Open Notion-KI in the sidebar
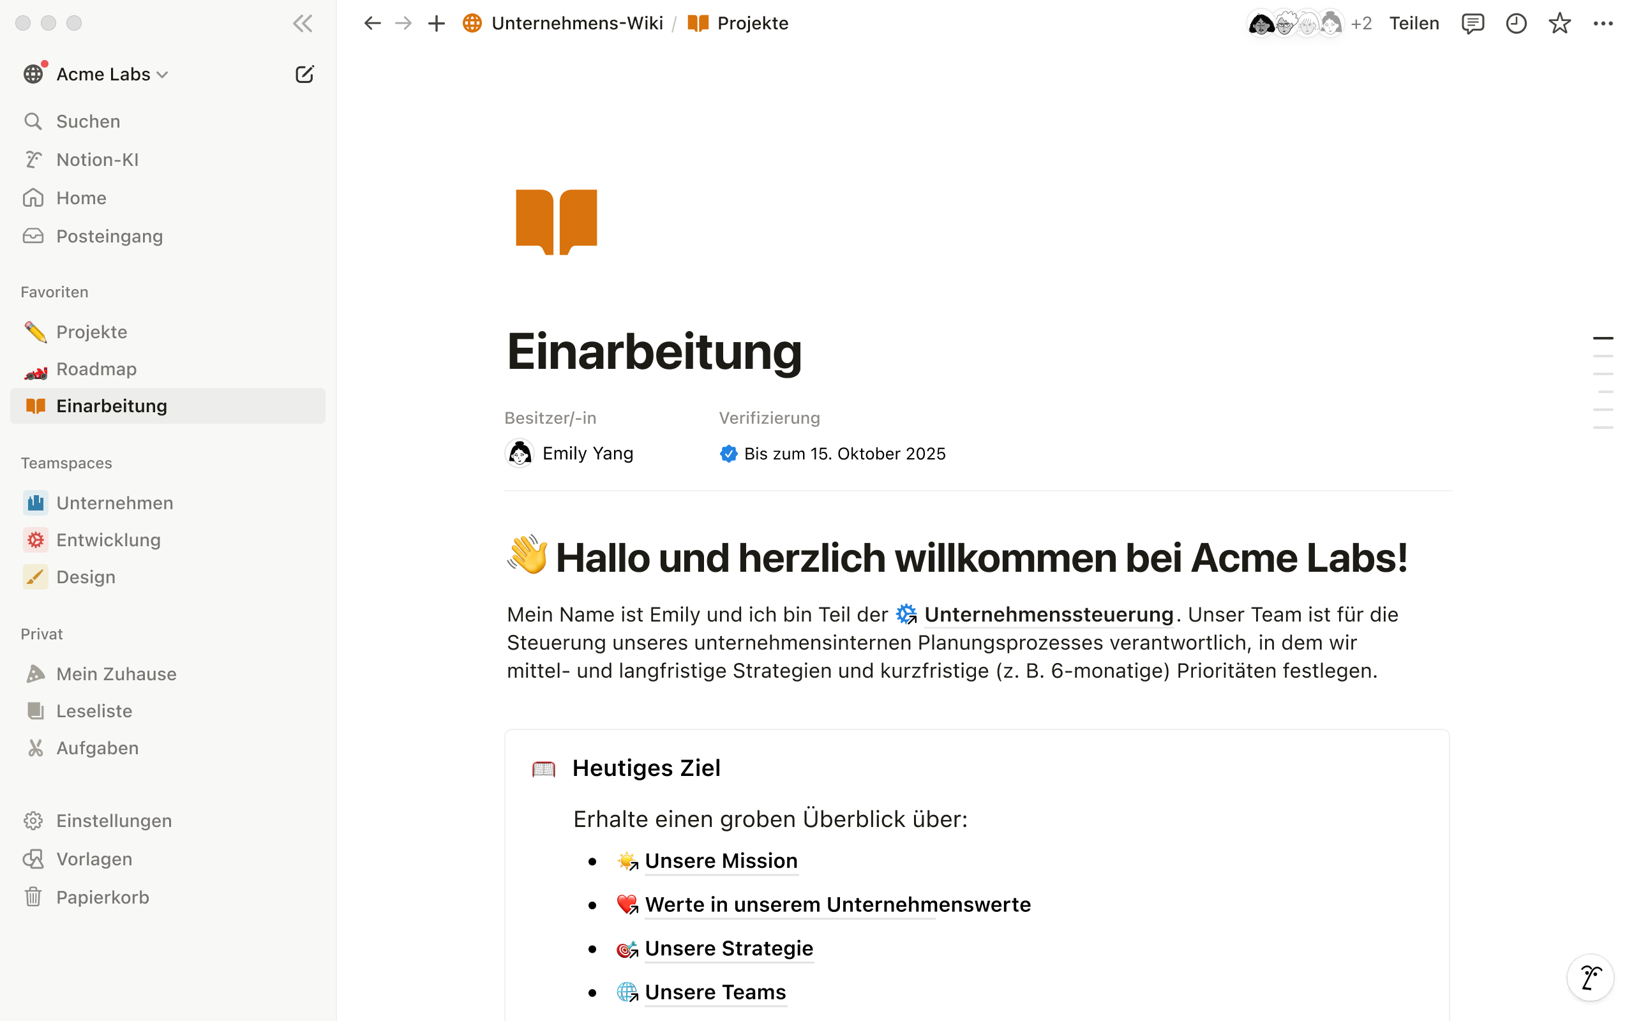 coord(167,160)
